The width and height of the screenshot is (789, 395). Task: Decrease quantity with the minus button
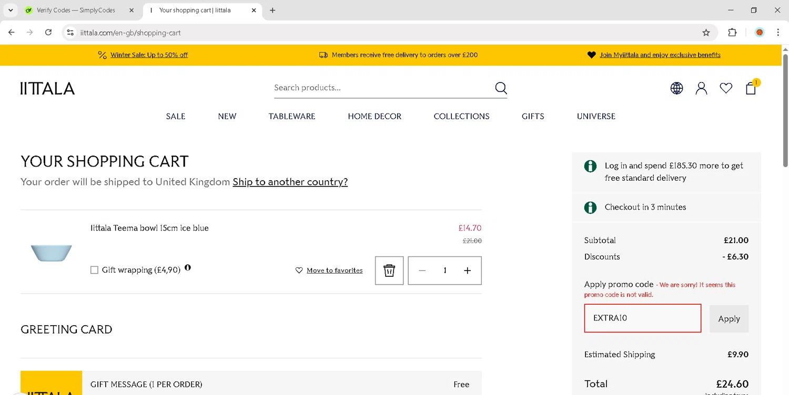tap(422, 271)
